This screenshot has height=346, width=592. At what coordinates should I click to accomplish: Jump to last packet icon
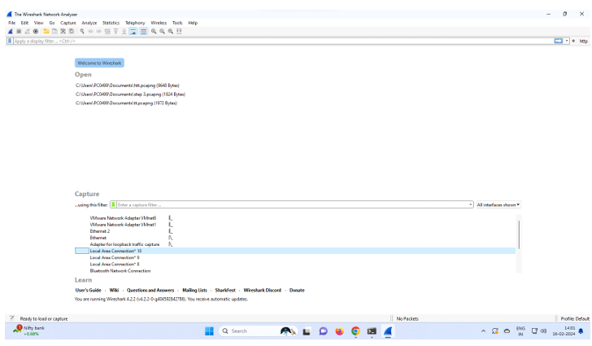[x=124, y=32]
